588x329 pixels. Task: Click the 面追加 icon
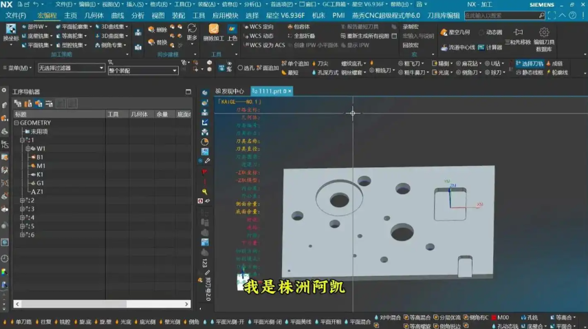point(259,68)
